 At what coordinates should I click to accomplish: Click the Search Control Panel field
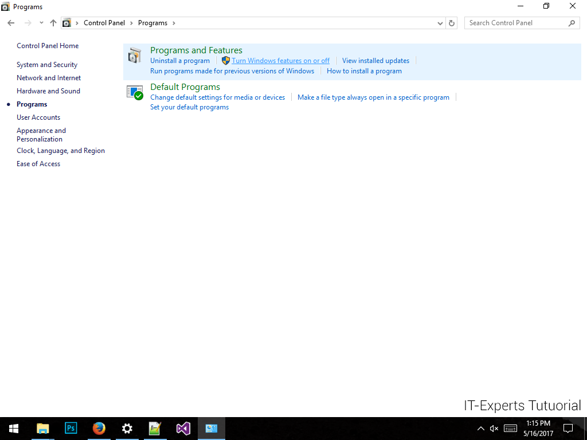click(x=516, y=23)
